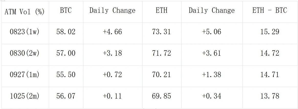Click the ETH - BTC column header
This screenshot has width=298, height=109.
click(270, 10)
